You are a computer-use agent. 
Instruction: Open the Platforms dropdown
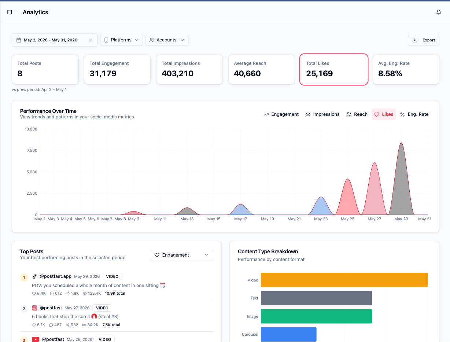point(121,40)
